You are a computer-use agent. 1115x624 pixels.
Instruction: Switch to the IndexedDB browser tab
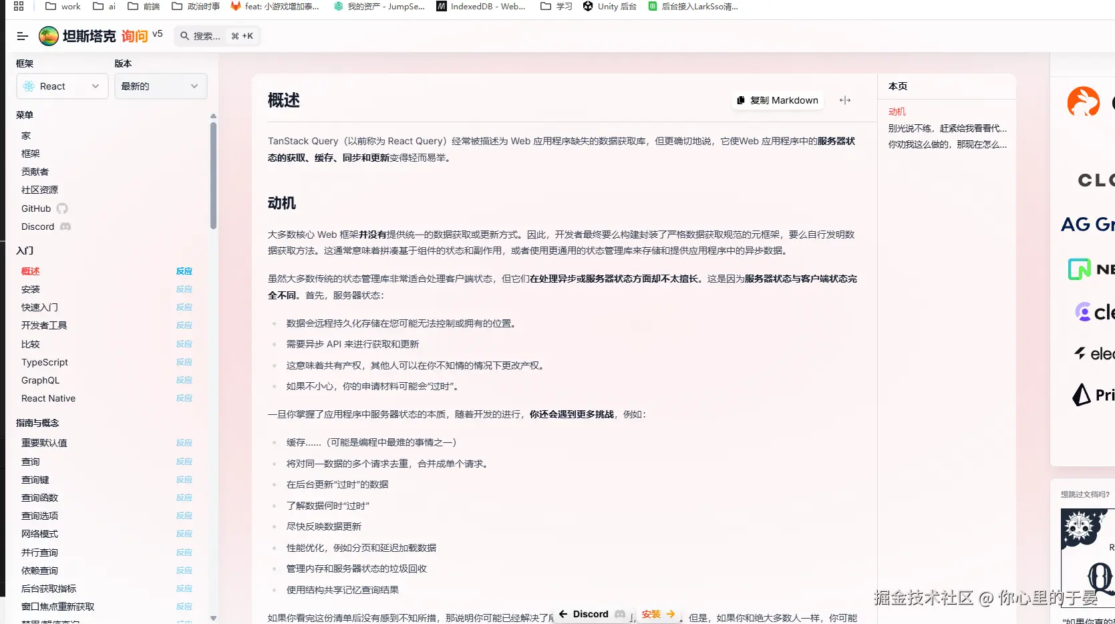(480, 6)
